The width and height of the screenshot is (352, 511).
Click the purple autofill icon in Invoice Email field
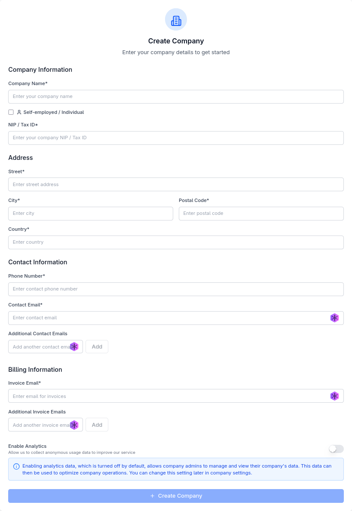click(x=334, y=396)
